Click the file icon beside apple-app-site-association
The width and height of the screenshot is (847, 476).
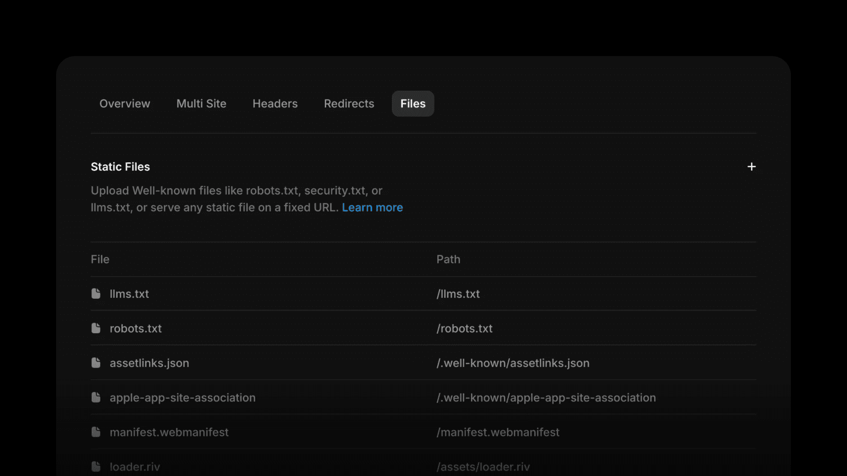(x=96, y=397)
